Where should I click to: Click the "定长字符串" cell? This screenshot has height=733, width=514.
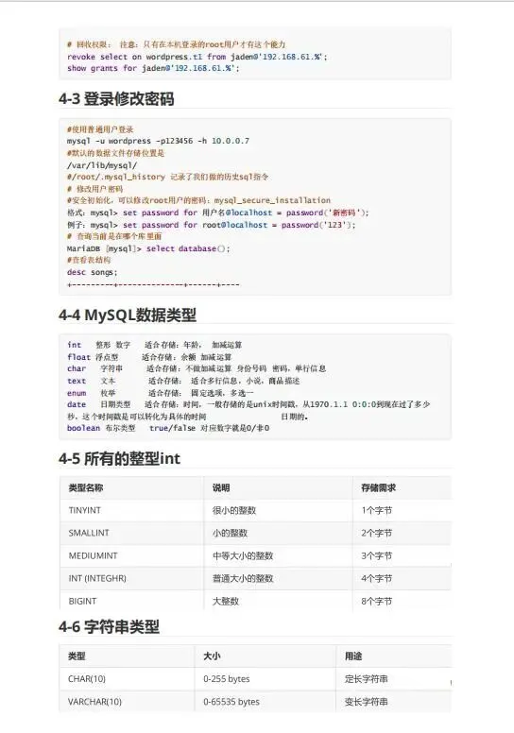coord(367,679)
